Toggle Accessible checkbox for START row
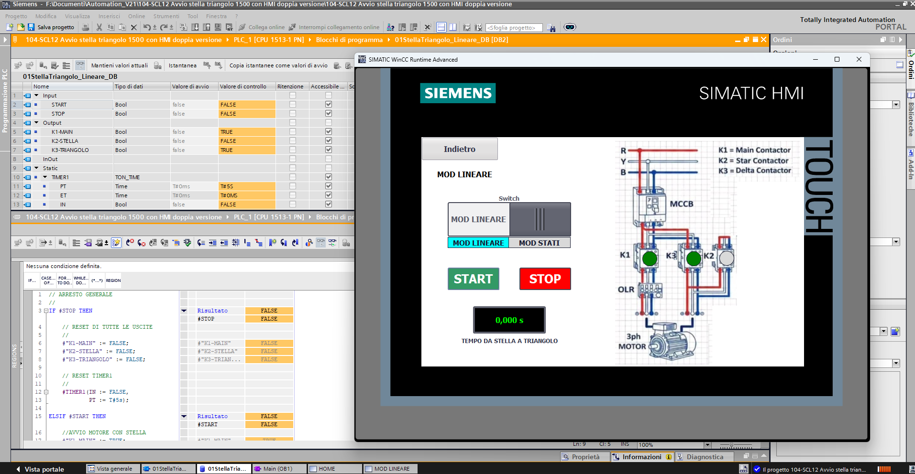The width and height of the screenshot is (915, 474). click(328, 104)
